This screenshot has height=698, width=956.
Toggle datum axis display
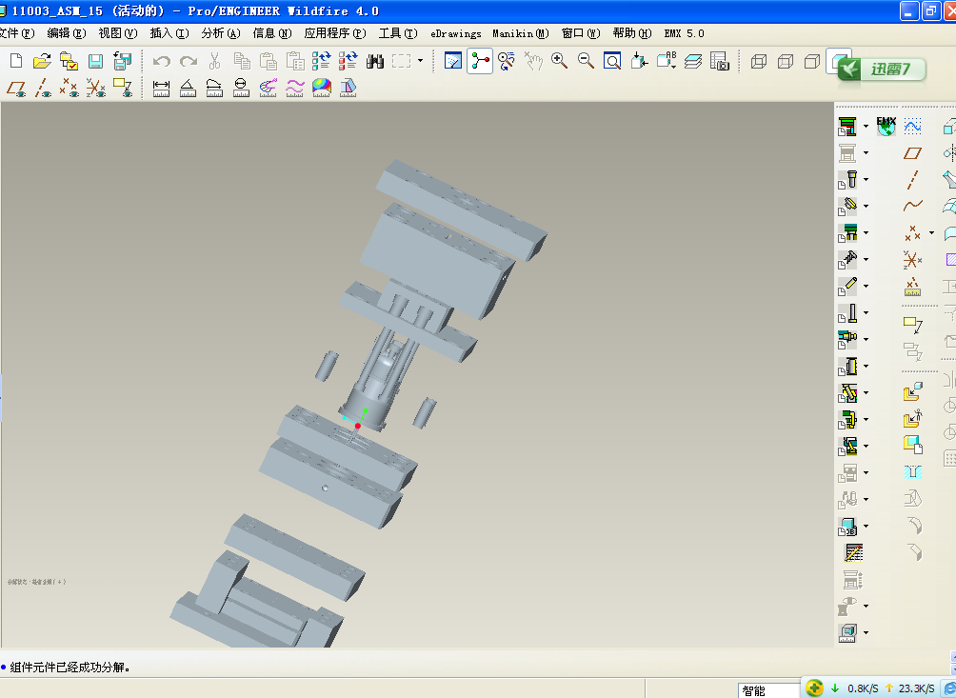coord(43,88)
